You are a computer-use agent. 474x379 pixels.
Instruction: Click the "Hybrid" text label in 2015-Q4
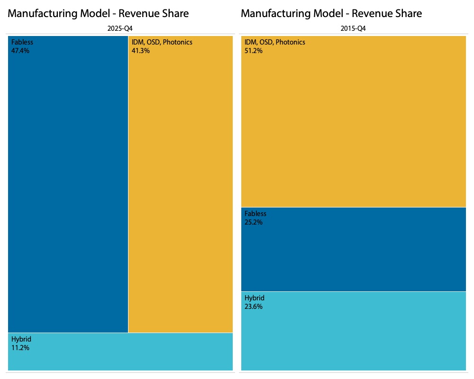pyautogui.click(x=255, y=298)
